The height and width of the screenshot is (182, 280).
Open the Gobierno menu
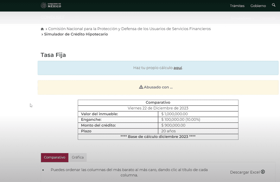pyautogui.click(x=258, y=6)
